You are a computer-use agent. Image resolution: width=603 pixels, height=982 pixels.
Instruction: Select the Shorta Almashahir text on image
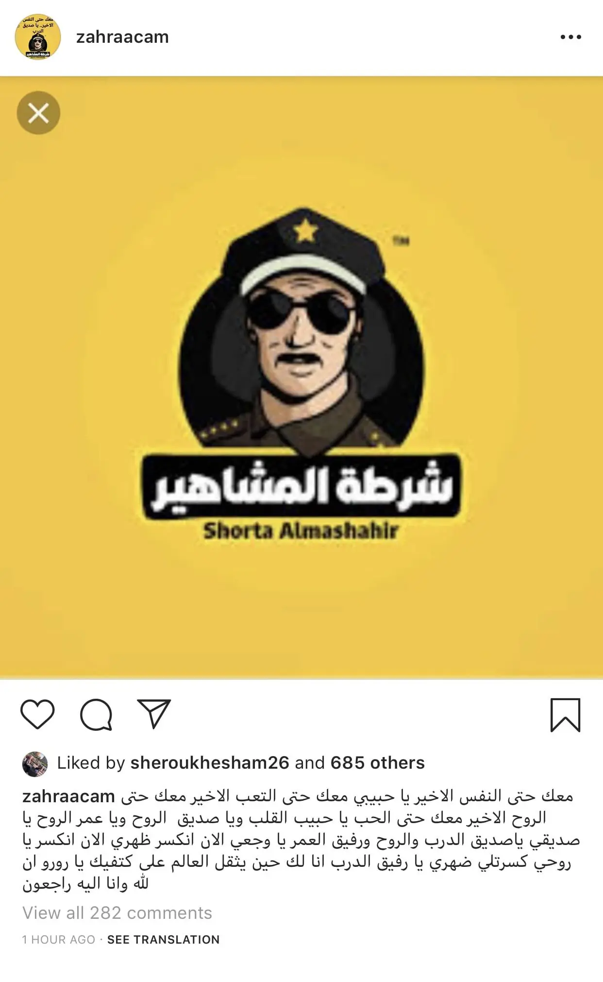pos(301,531)
